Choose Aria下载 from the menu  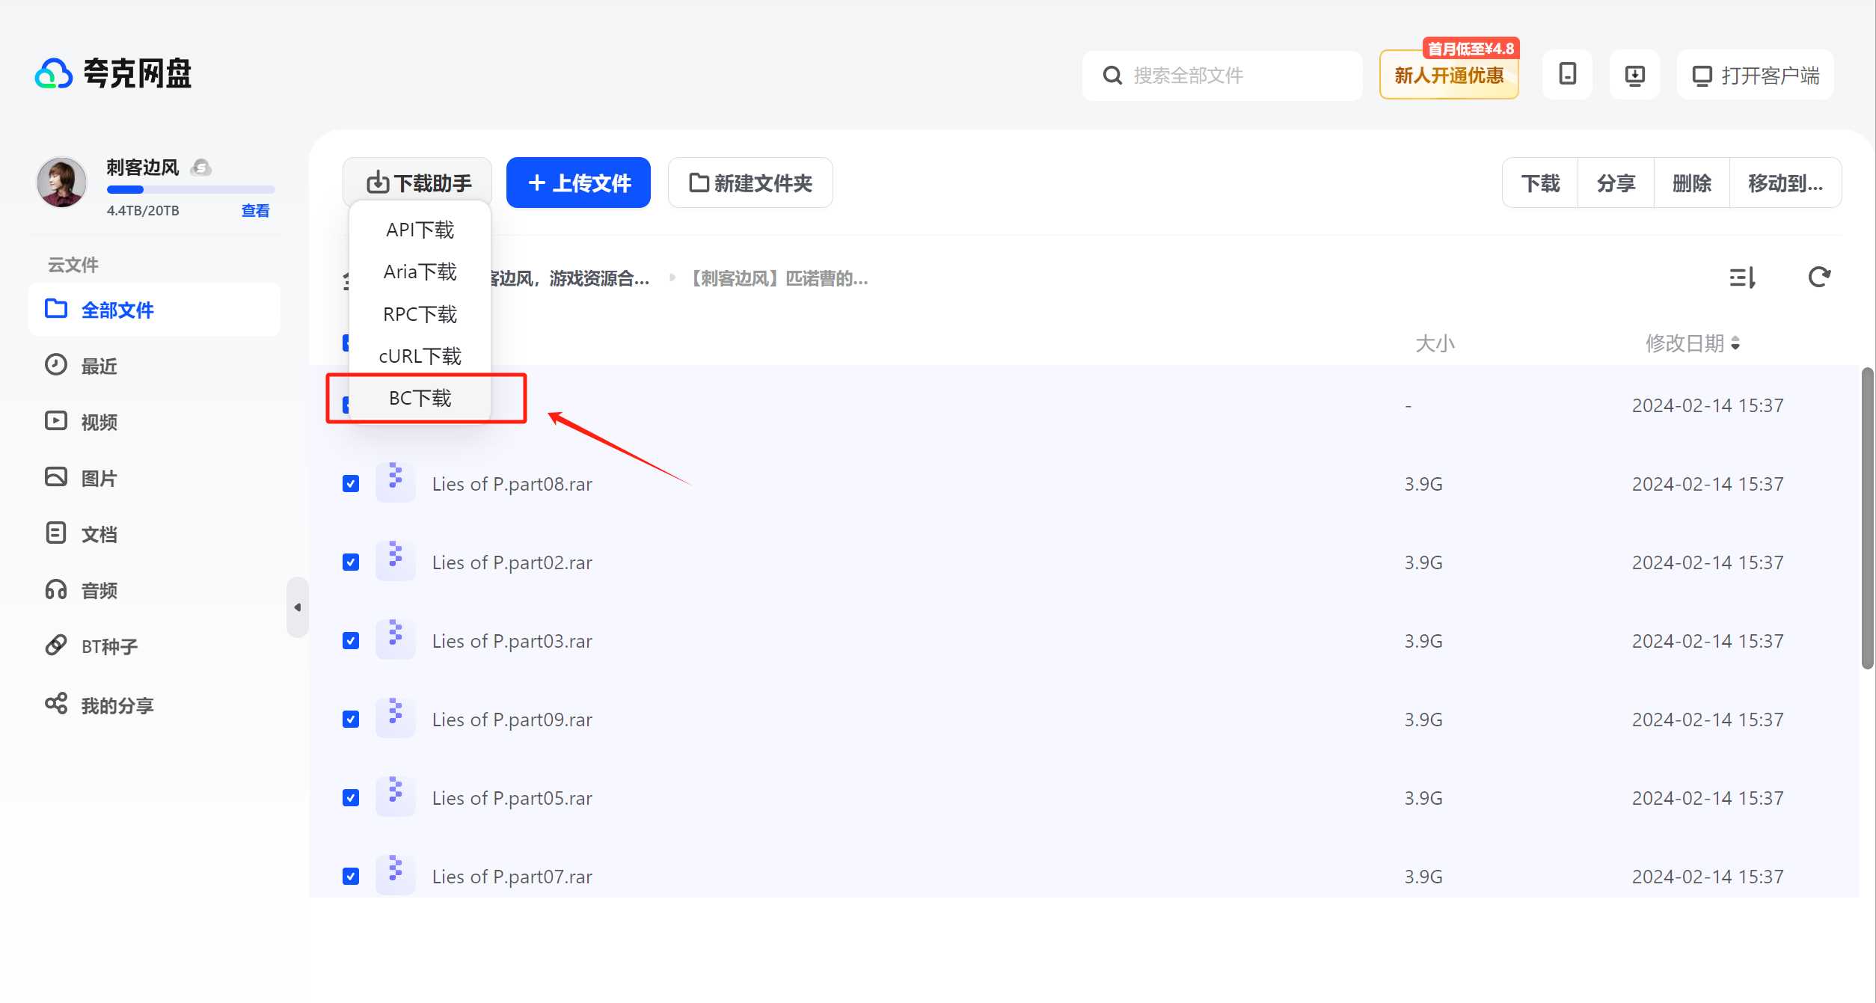click(420, 272)
